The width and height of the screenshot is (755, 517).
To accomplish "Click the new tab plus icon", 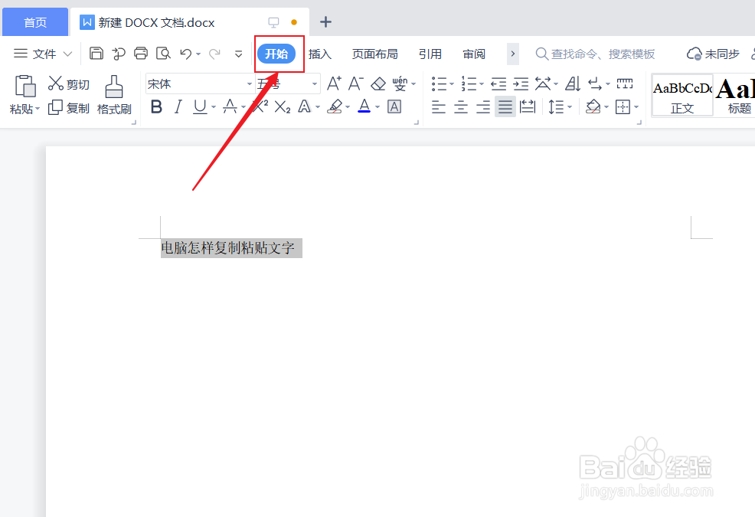I will coord(326,21).
